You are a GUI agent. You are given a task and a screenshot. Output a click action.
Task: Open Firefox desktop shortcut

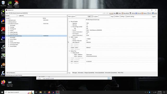(x=3, y=83)
